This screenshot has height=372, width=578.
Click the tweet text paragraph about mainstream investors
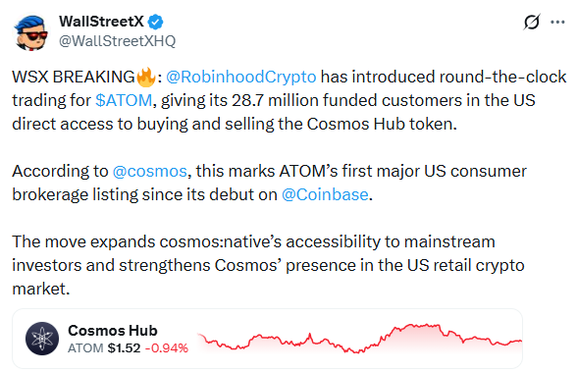pyautogui.click(x=268, y=265)
